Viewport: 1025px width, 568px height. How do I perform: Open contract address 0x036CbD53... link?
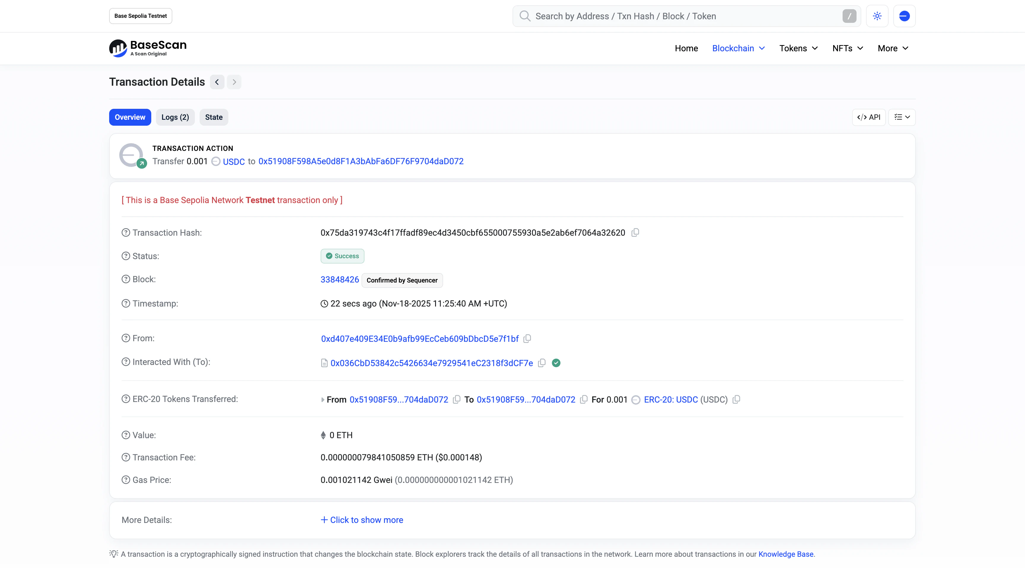[432, 363]
